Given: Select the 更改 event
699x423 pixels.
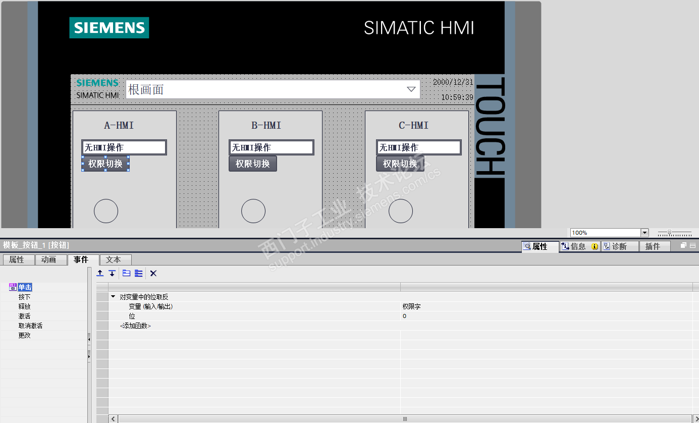Looking at the screenshot, I should point(25,335).
